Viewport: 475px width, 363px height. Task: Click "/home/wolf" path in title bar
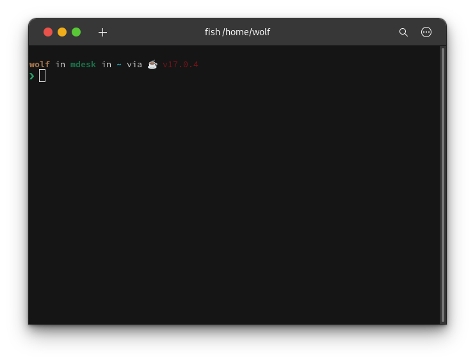tap(246, 32)
